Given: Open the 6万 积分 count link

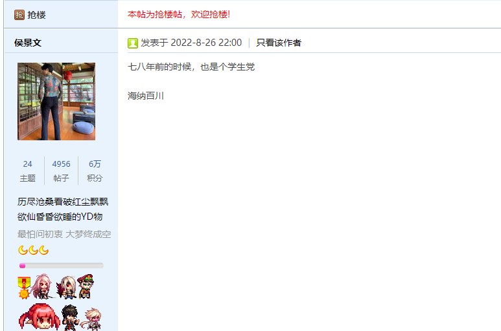Looking at the screenshot, I should (x=95, y=171).
